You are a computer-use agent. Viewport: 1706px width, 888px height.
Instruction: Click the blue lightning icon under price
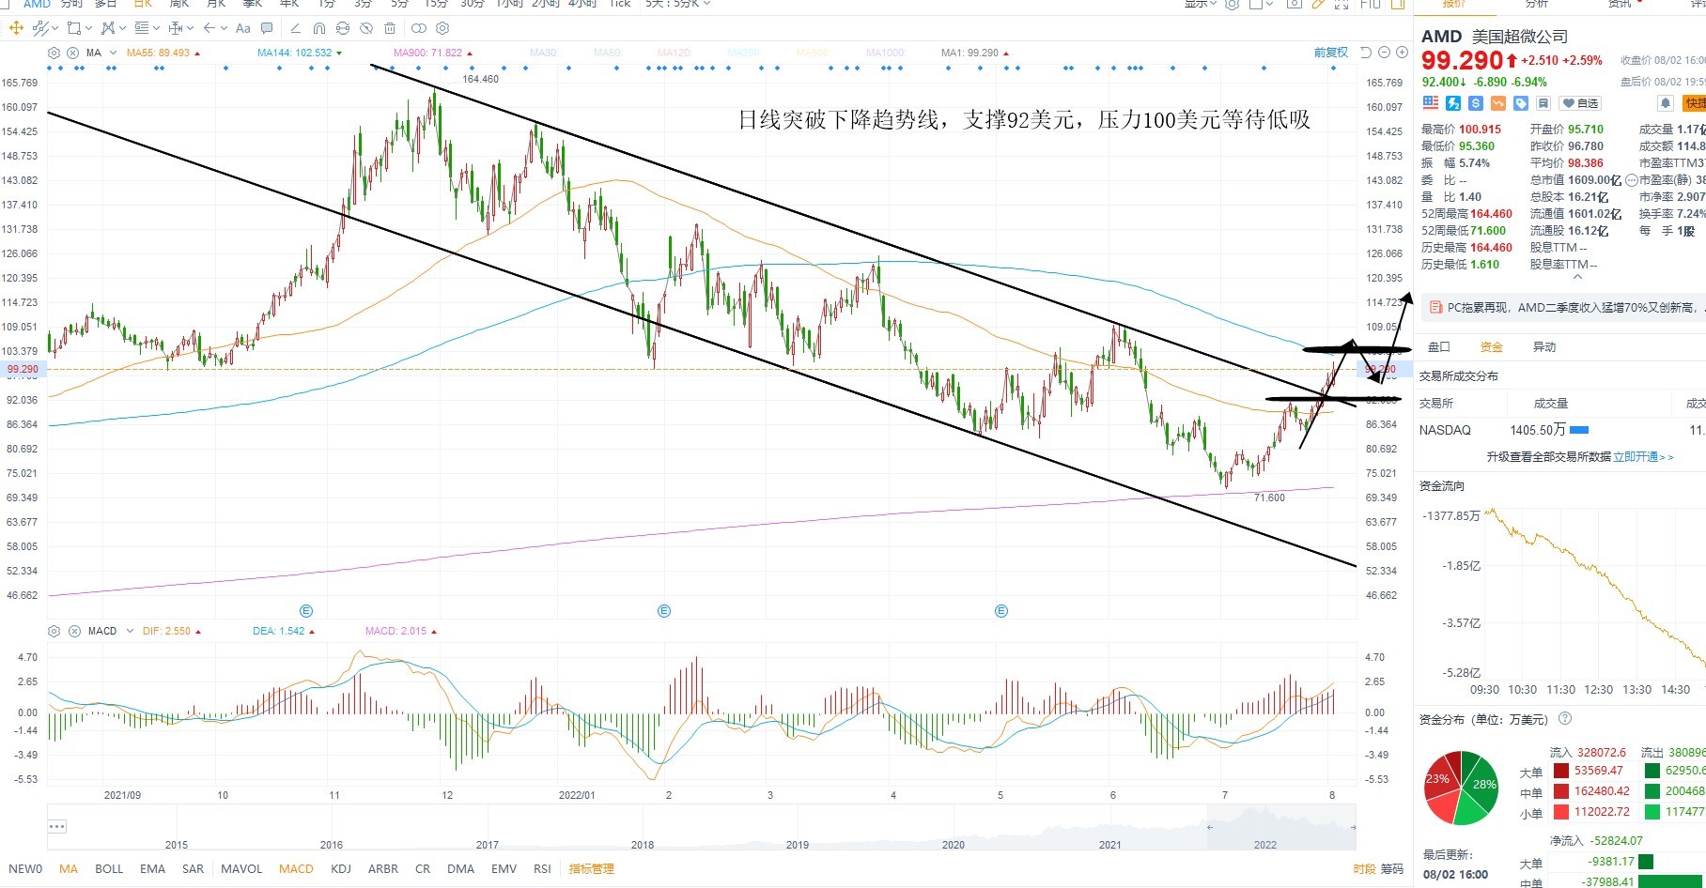(x=1453, y=103)
